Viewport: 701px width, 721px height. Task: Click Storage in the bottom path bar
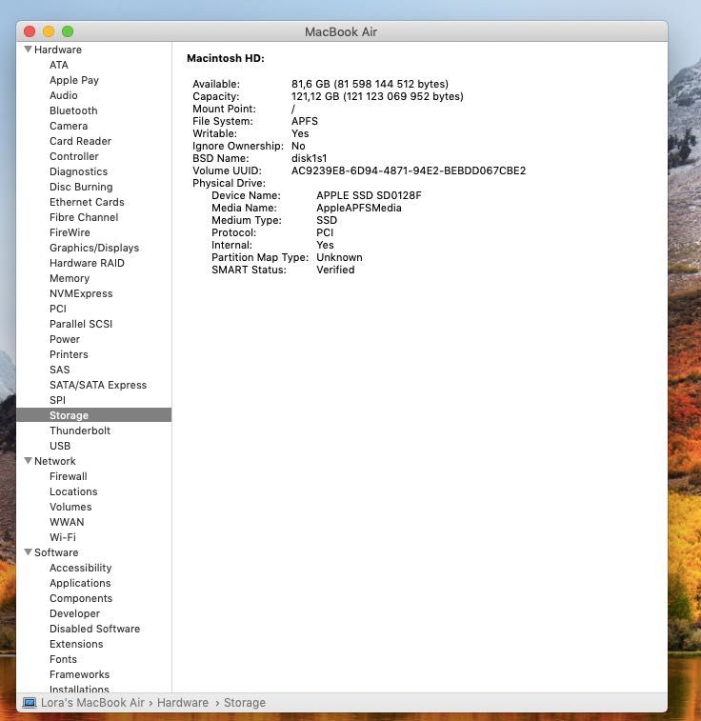(245, 703)
